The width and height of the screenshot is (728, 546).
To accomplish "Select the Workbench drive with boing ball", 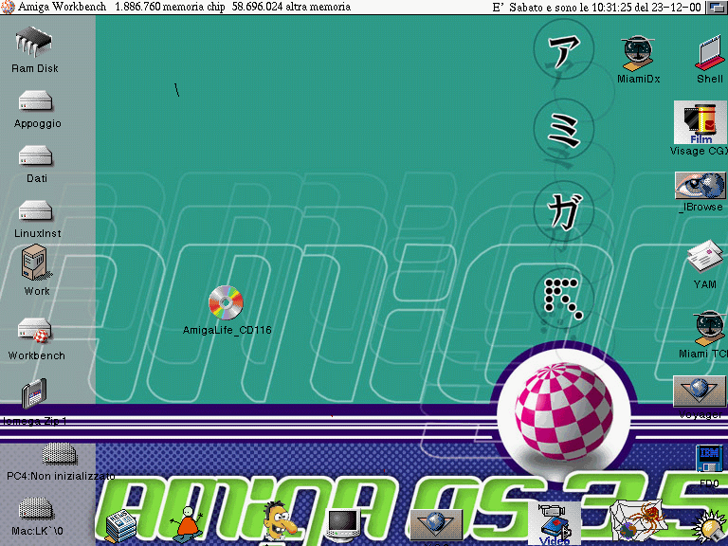I will 35,330.
